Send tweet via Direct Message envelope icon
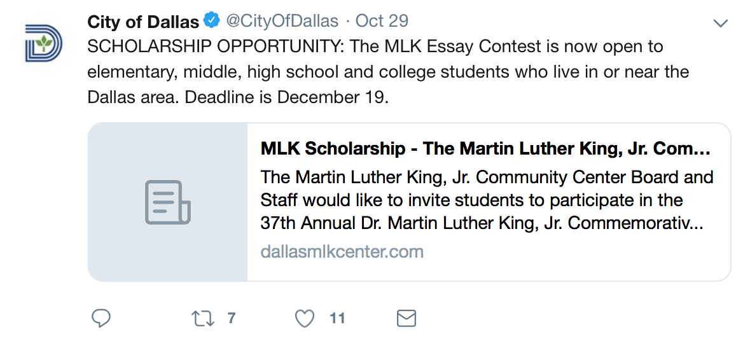 click(x=406, y=318)
